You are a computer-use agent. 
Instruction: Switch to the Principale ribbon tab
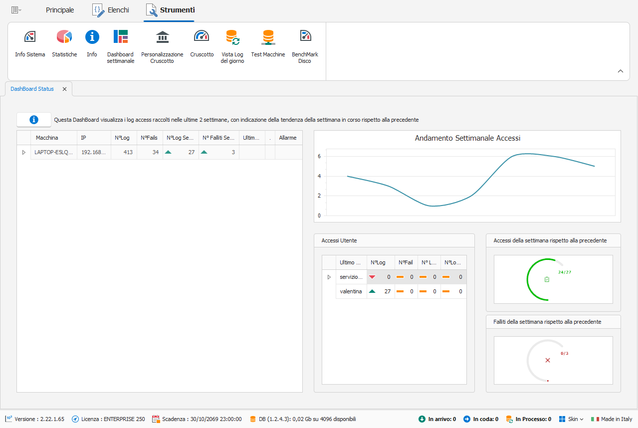tap(60, 10)
